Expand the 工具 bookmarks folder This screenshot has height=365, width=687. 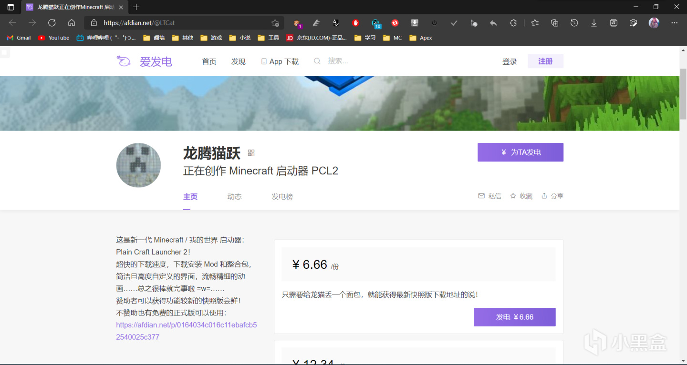pyautogui.click(x=268, y=38)
